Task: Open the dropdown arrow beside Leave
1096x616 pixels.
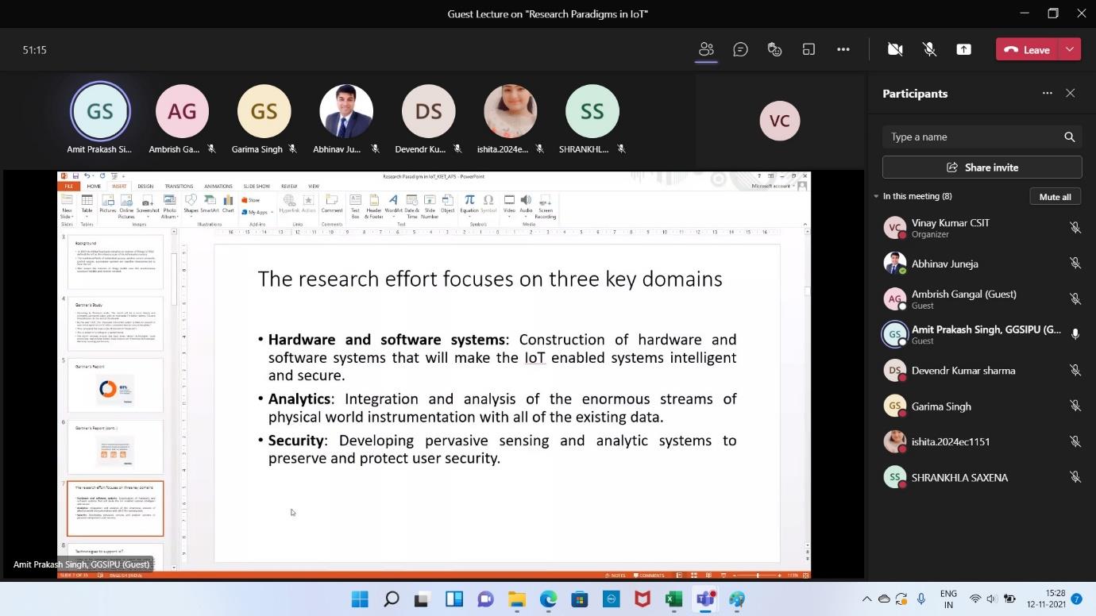Action: pyautogui.click(x=1070, y=49)
